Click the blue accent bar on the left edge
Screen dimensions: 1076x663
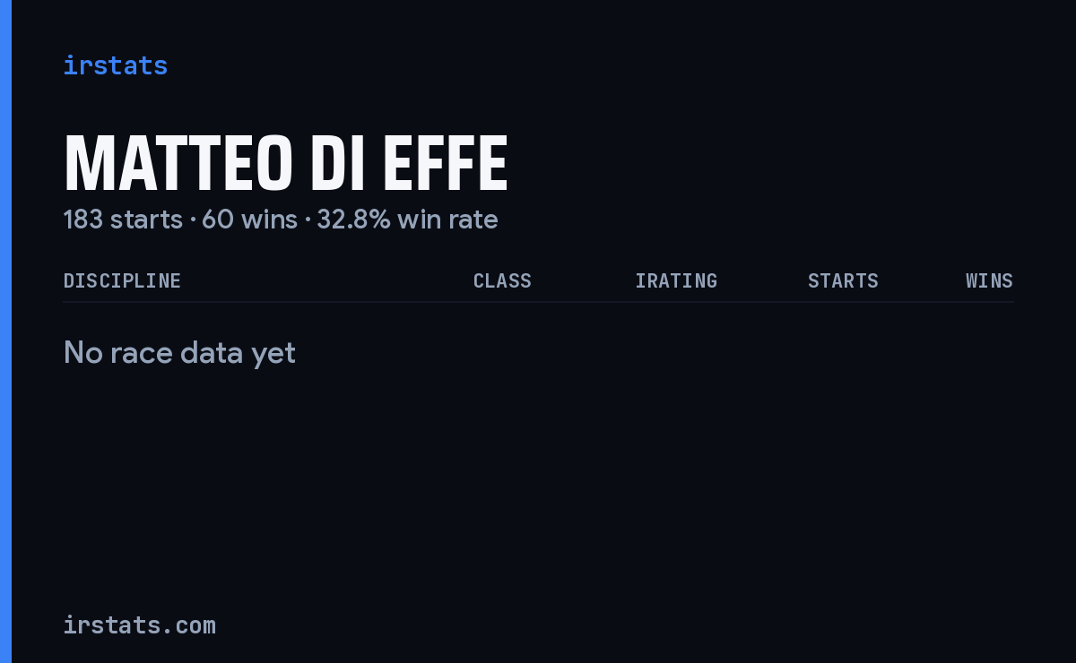pyautogui.click(x=5, y=331)
